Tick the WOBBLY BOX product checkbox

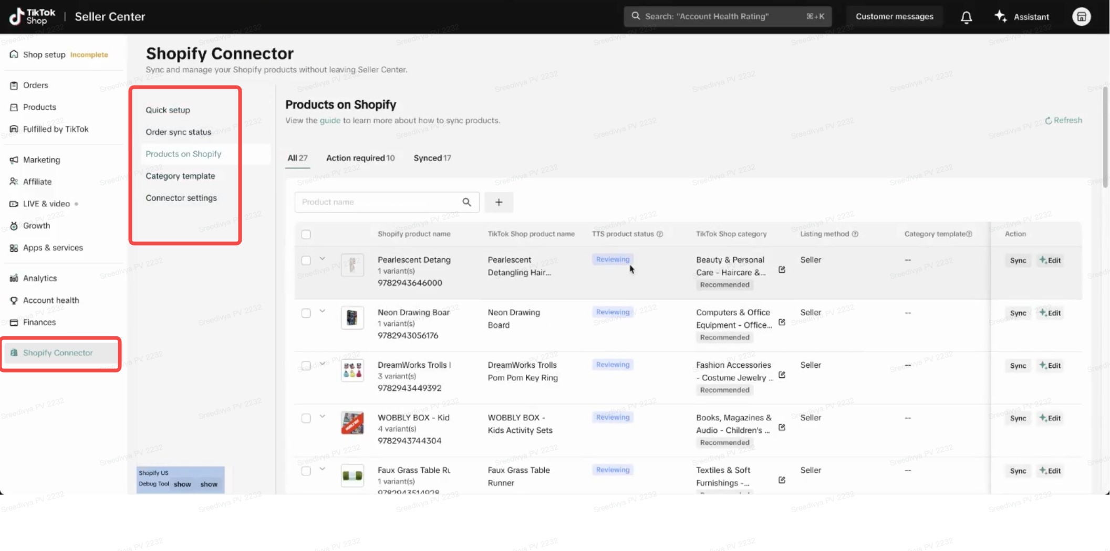point(306,418)
